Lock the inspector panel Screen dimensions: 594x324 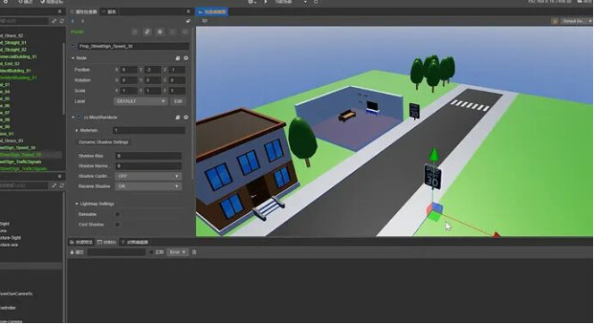point(188,21)
